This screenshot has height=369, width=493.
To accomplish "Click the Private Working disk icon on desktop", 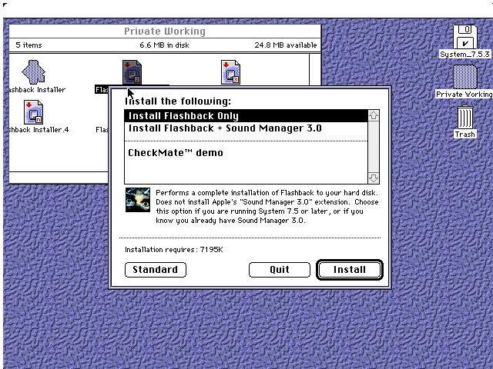I will click(464, 77).
